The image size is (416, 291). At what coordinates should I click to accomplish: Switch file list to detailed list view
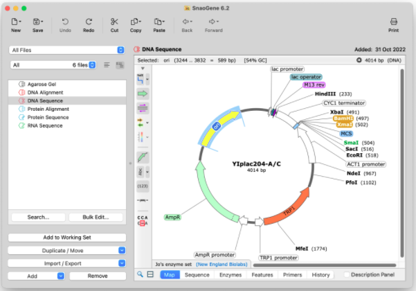120,65
